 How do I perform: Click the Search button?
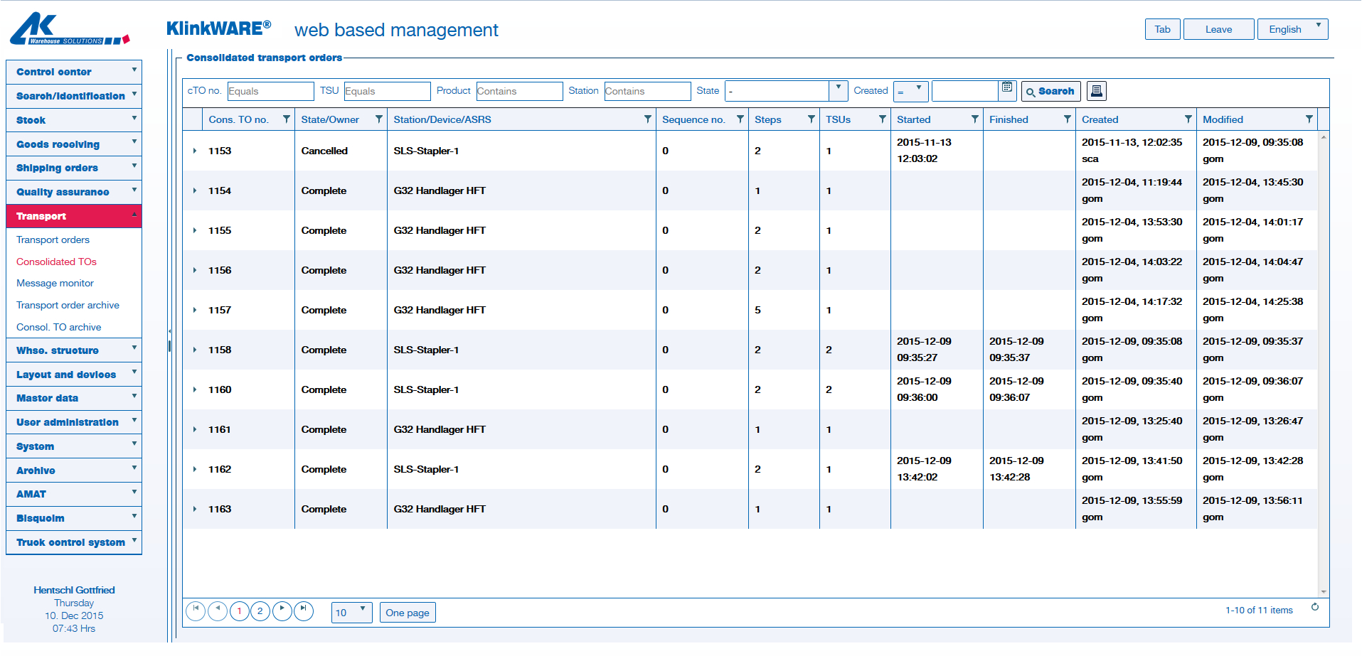[1050, 91]
